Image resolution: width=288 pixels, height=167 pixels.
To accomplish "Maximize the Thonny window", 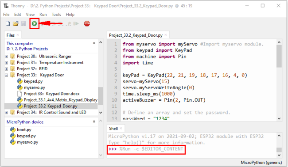I will coord(263,6).
